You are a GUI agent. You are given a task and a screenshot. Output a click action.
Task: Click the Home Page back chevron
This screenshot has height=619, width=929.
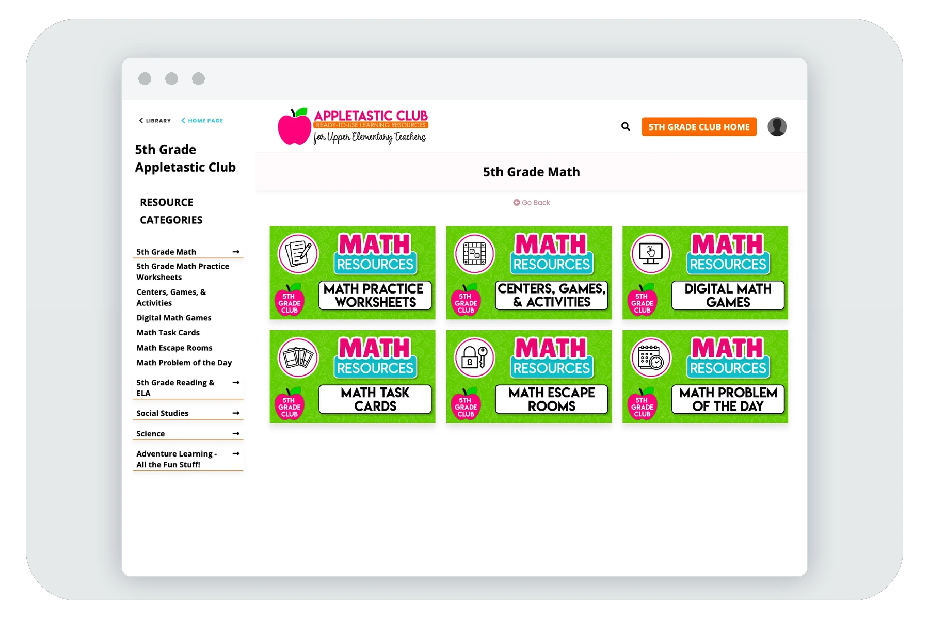coord(183,121)
